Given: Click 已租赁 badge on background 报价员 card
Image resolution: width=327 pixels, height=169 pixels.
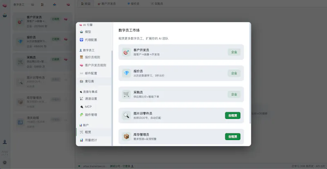Looking at the screenshot, I should (56, 39).
